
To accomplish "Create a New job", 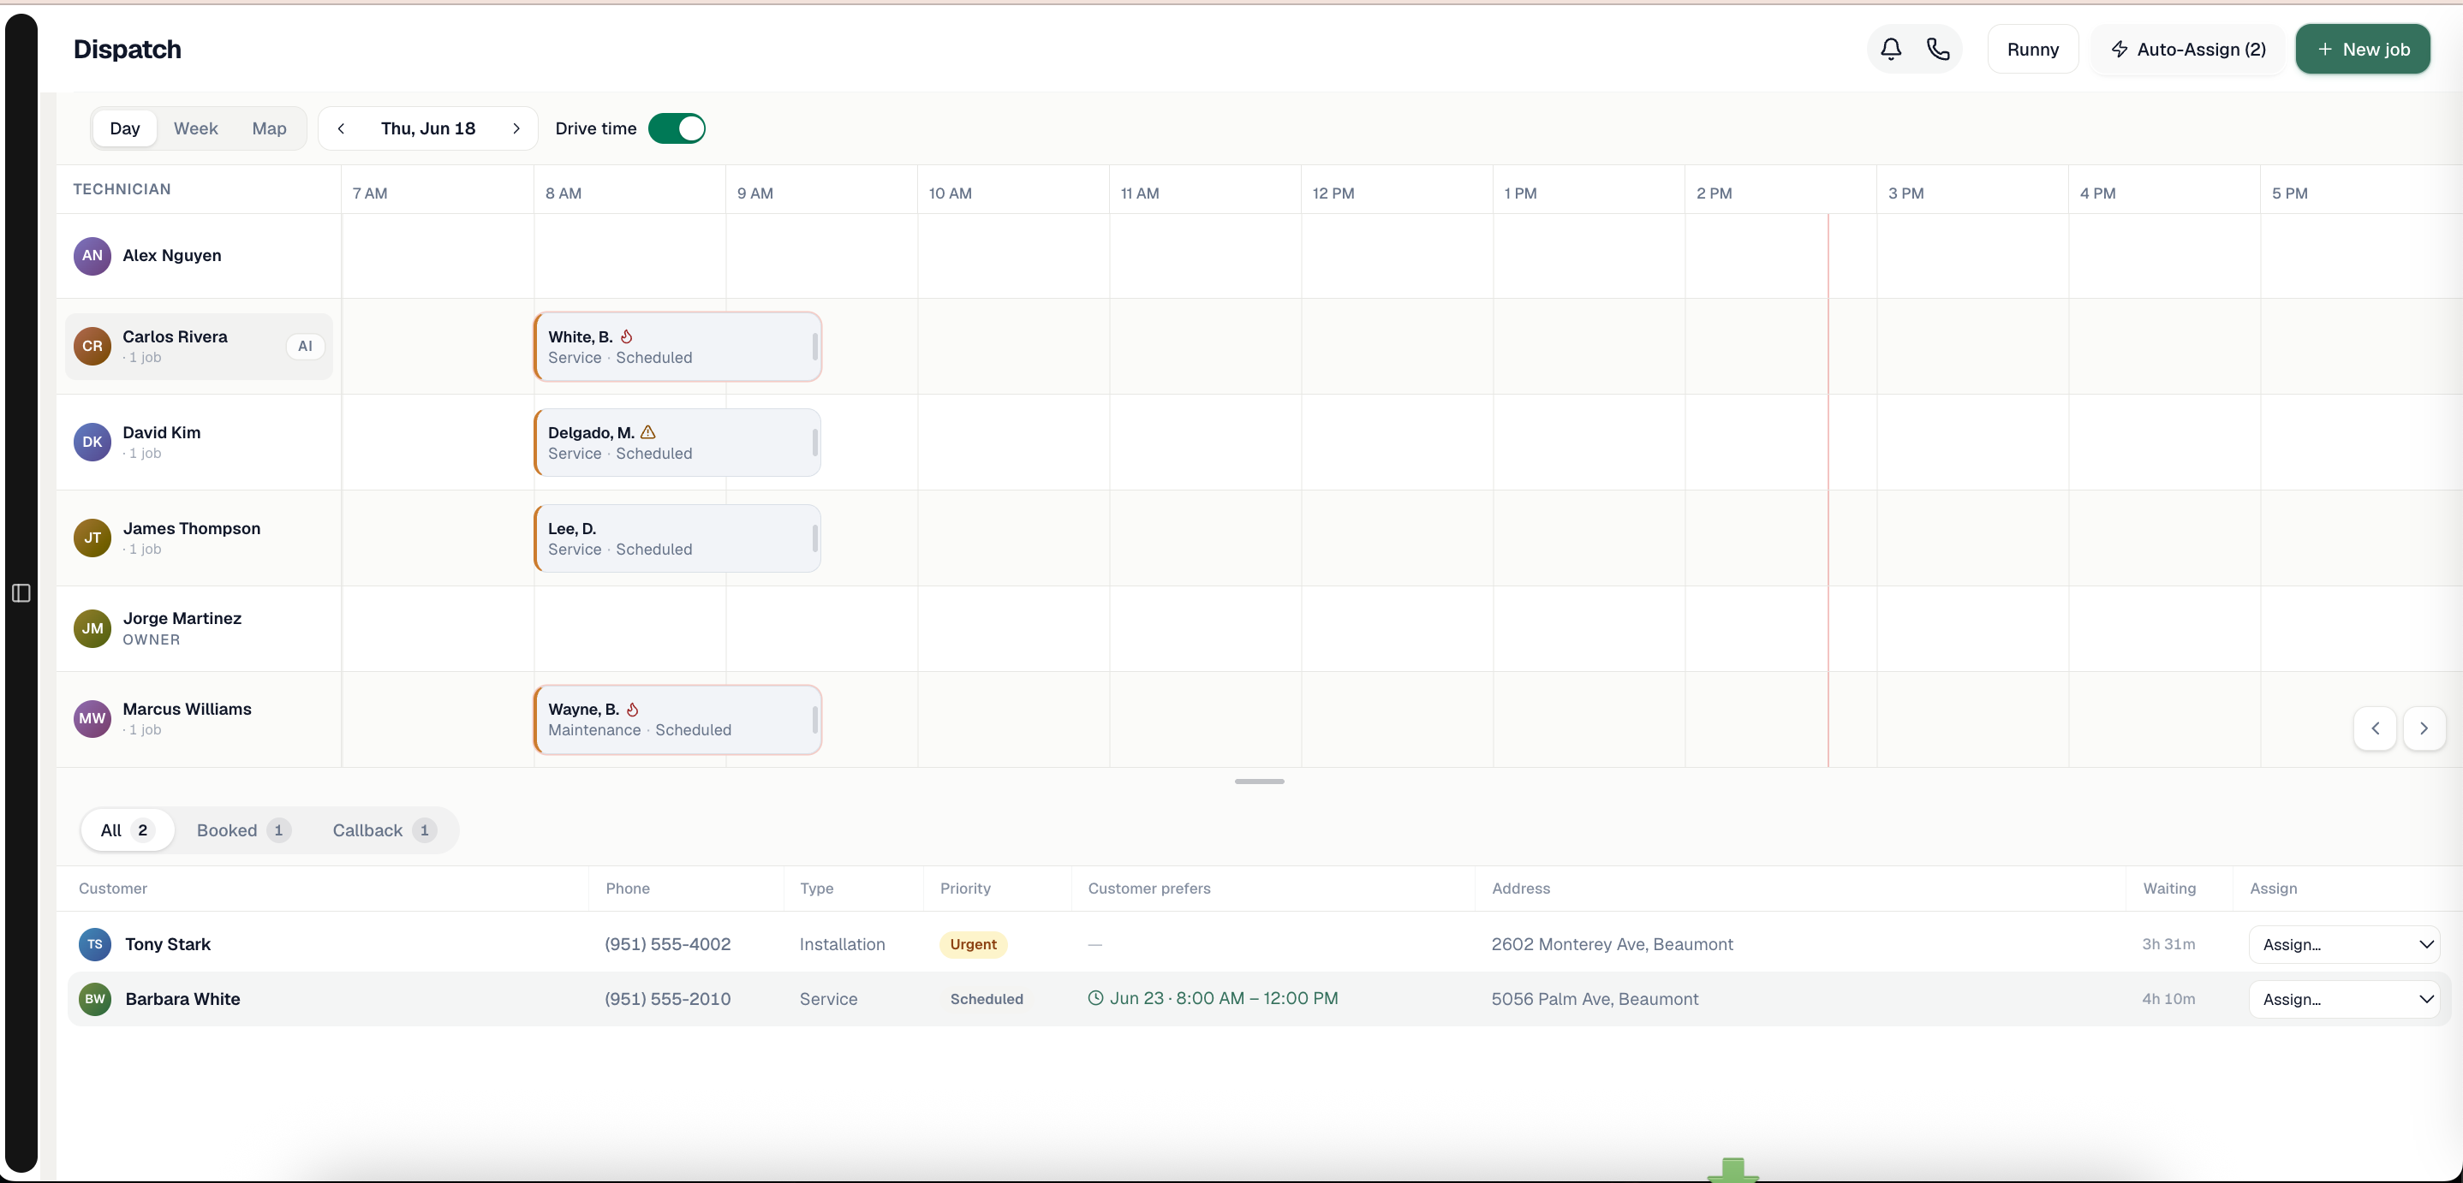I will pyautogui.click(x=2363, y=49).
